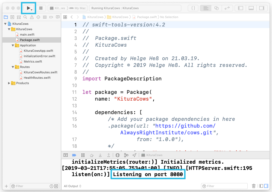Collapse the Application folder
The height and width of the screenshot is (192, 272).
(x=13, y=46)
